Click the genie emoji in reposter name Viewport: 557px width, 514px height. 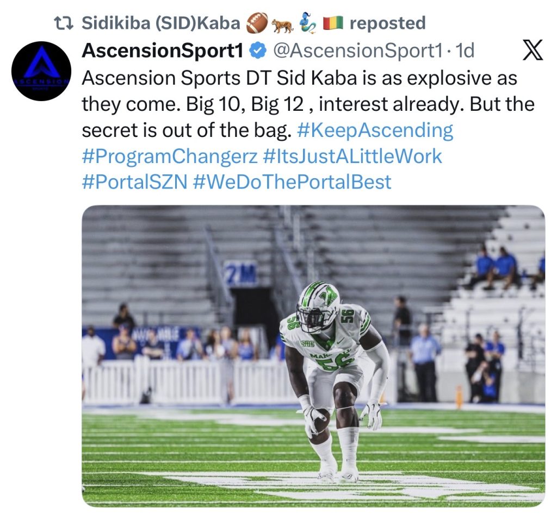pyautogui.click(x=308, y=23)
